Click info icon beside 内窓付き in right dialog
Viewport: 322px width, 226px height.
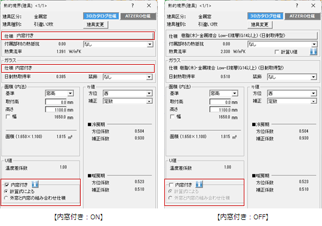[x=199, y=184]
